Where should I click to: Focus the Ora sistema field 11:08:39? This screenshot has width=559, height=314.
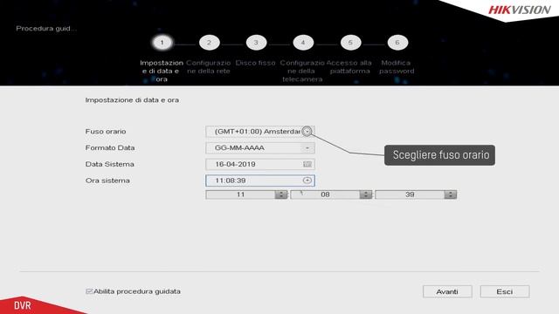point(260,181)
